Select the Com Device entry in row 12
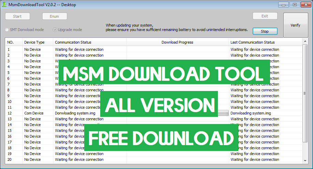Screen dimensions: 313x169 pyautogui.click(x=34, y=113)
